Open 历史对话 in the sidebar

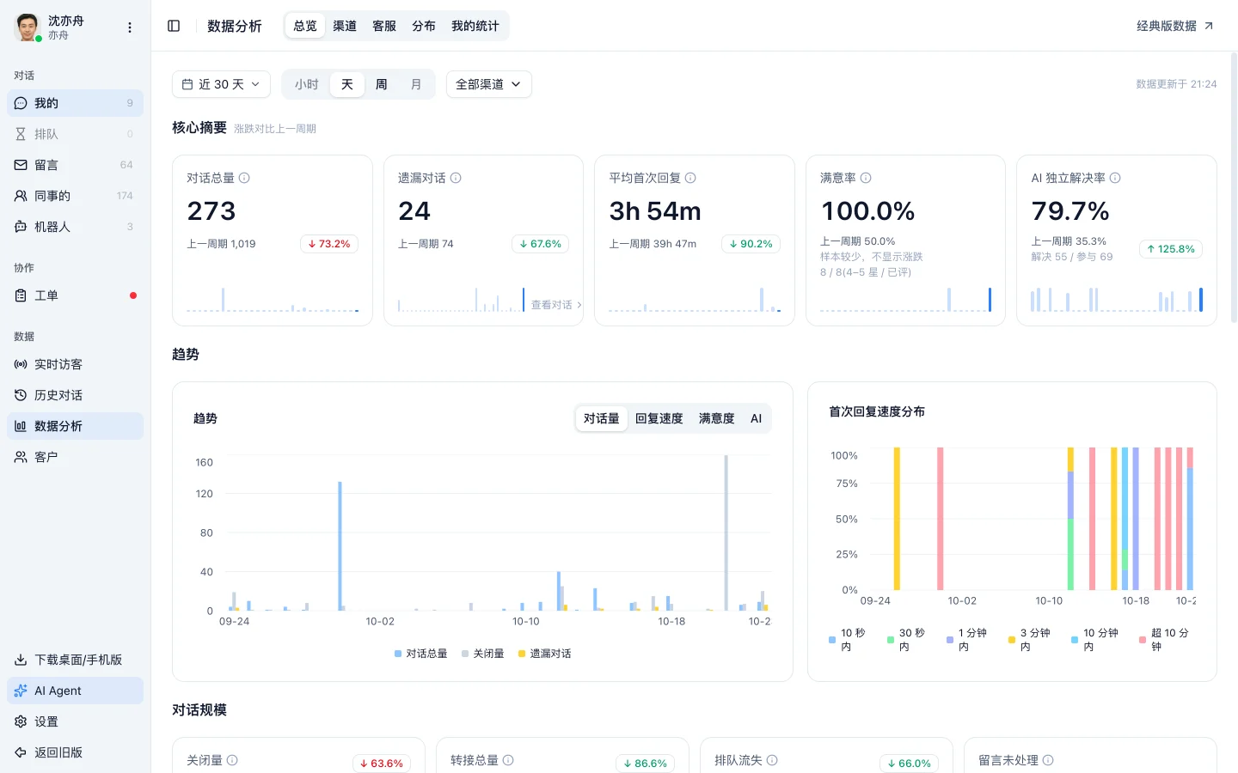tap(75, 395)
